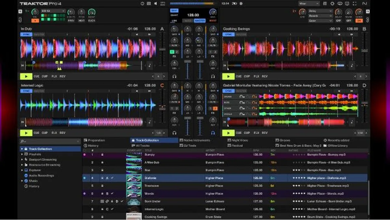Screen dimensions: 390x220
Task: Open the Delay effect selector dropdown
Action: (320, 11)
